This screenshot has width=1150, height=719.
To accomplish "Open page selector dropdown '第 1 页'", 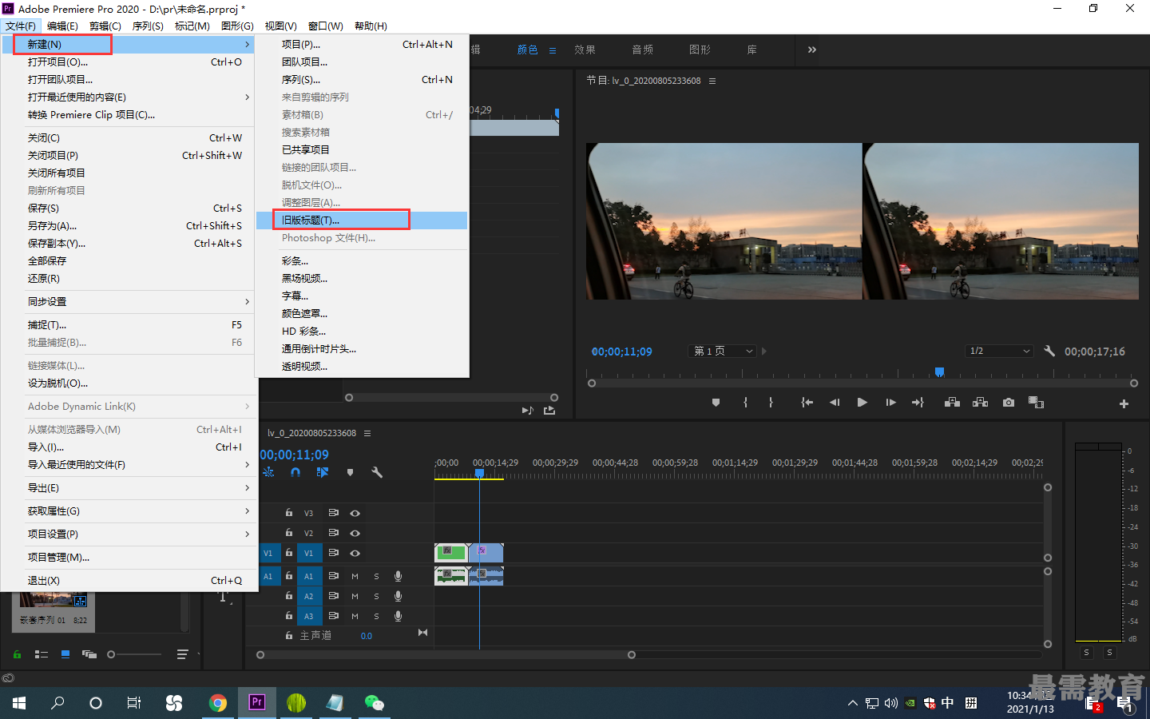I will tap(722, 351).
